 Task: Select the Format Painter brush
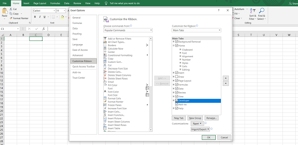(11, 18)
